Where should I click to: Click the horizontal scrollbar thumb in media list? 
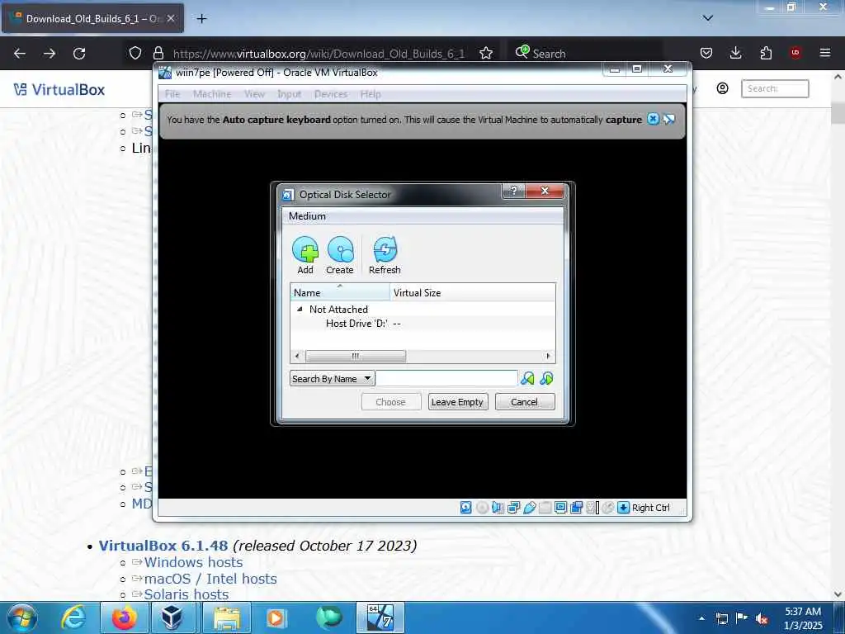coord(356,356)
